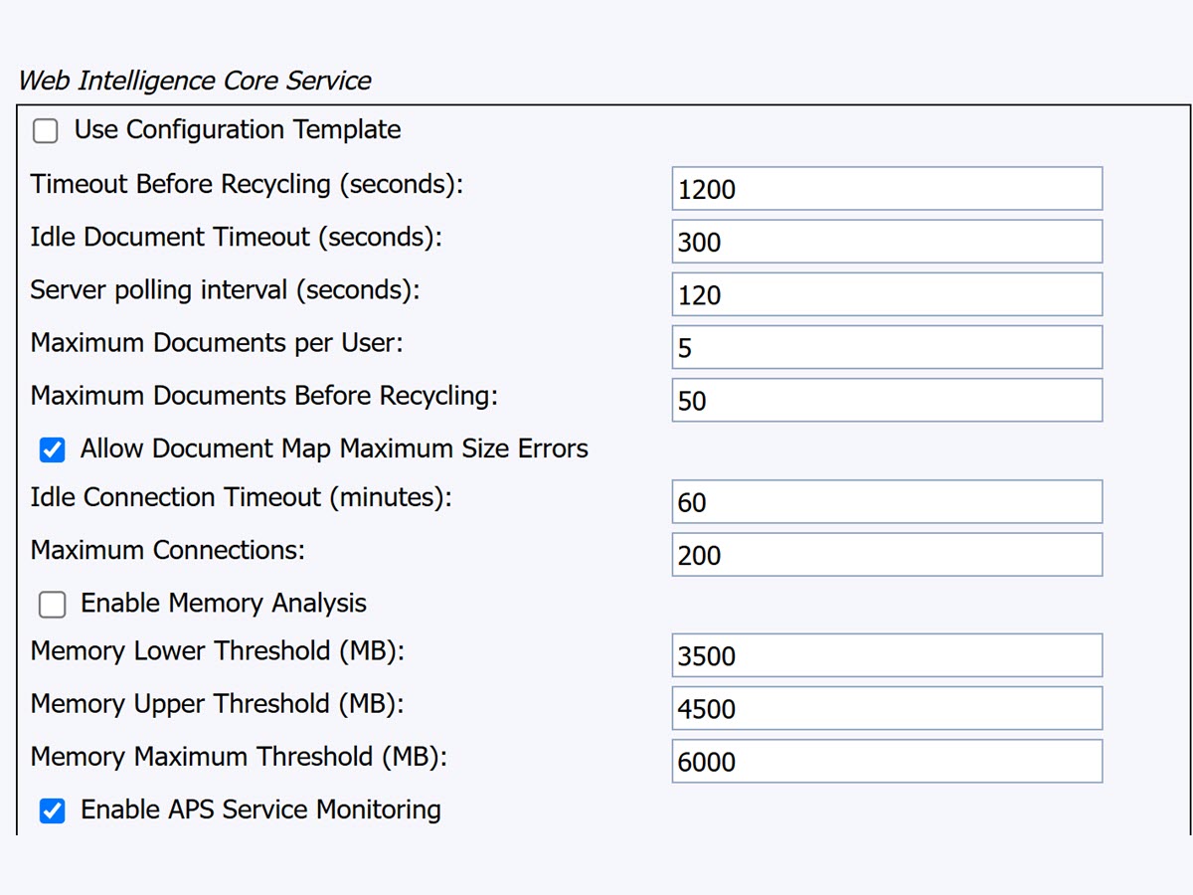Click the Timeout Before Recycling (seconds) label

(248, 184)
